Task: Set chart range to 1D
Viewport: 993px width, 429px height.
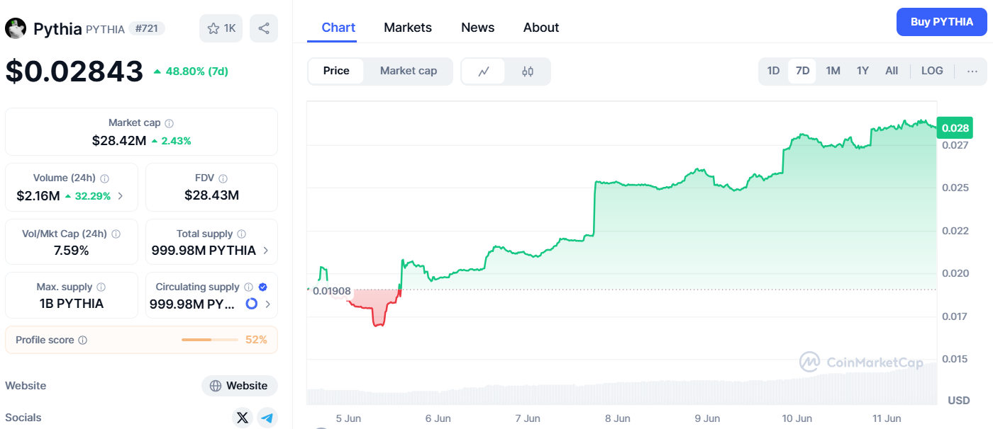Action: (773, 71)
